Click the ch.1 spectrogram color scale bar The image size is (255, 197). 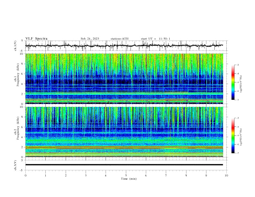[x=233, y=82]
